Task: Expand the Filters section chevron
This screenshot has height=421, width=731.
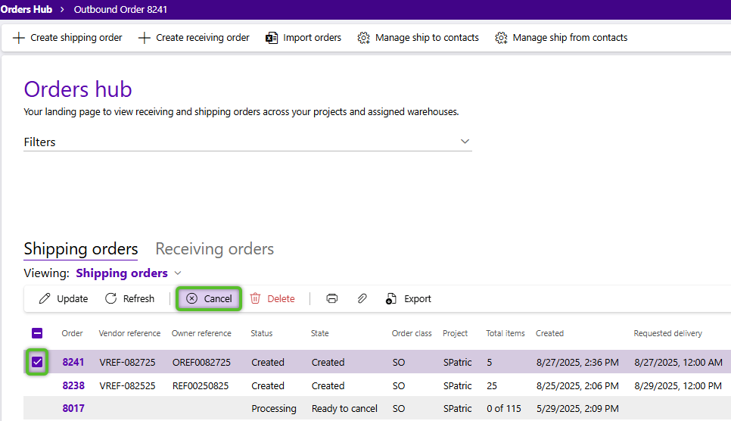Action: pos(465,142)
